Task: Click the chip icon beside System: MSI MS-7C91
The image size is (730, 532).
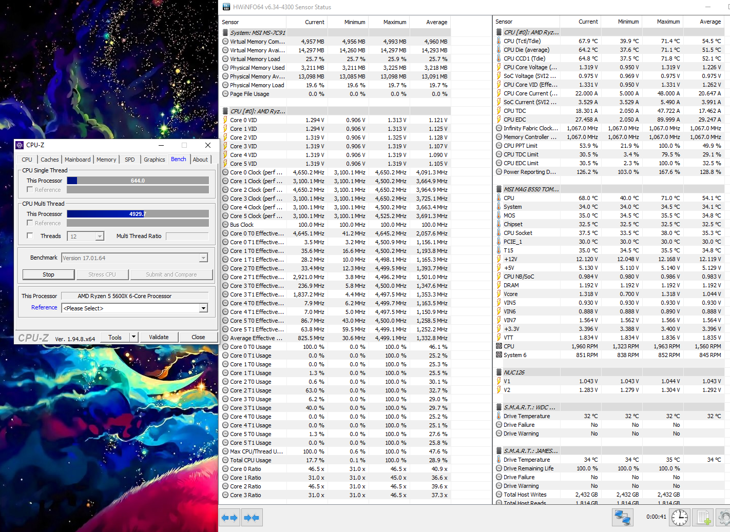Action: (225, 32)
